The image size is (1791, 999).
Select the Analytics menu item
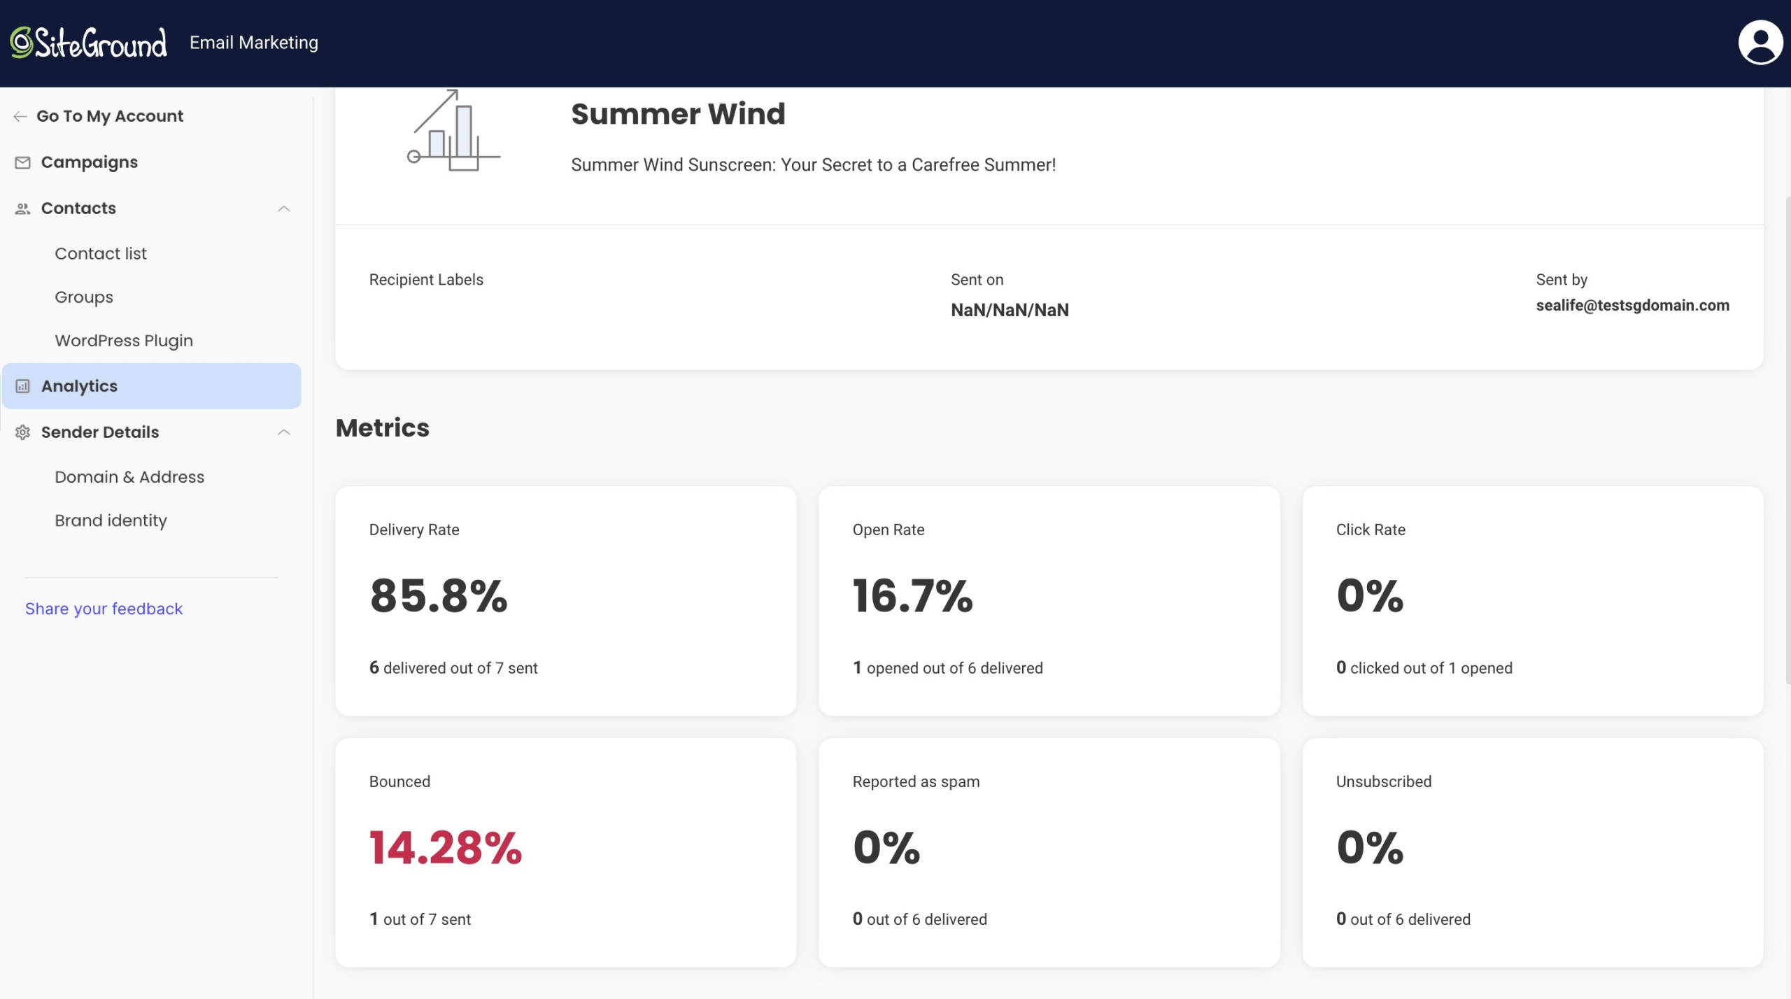(x=151, y=386)
